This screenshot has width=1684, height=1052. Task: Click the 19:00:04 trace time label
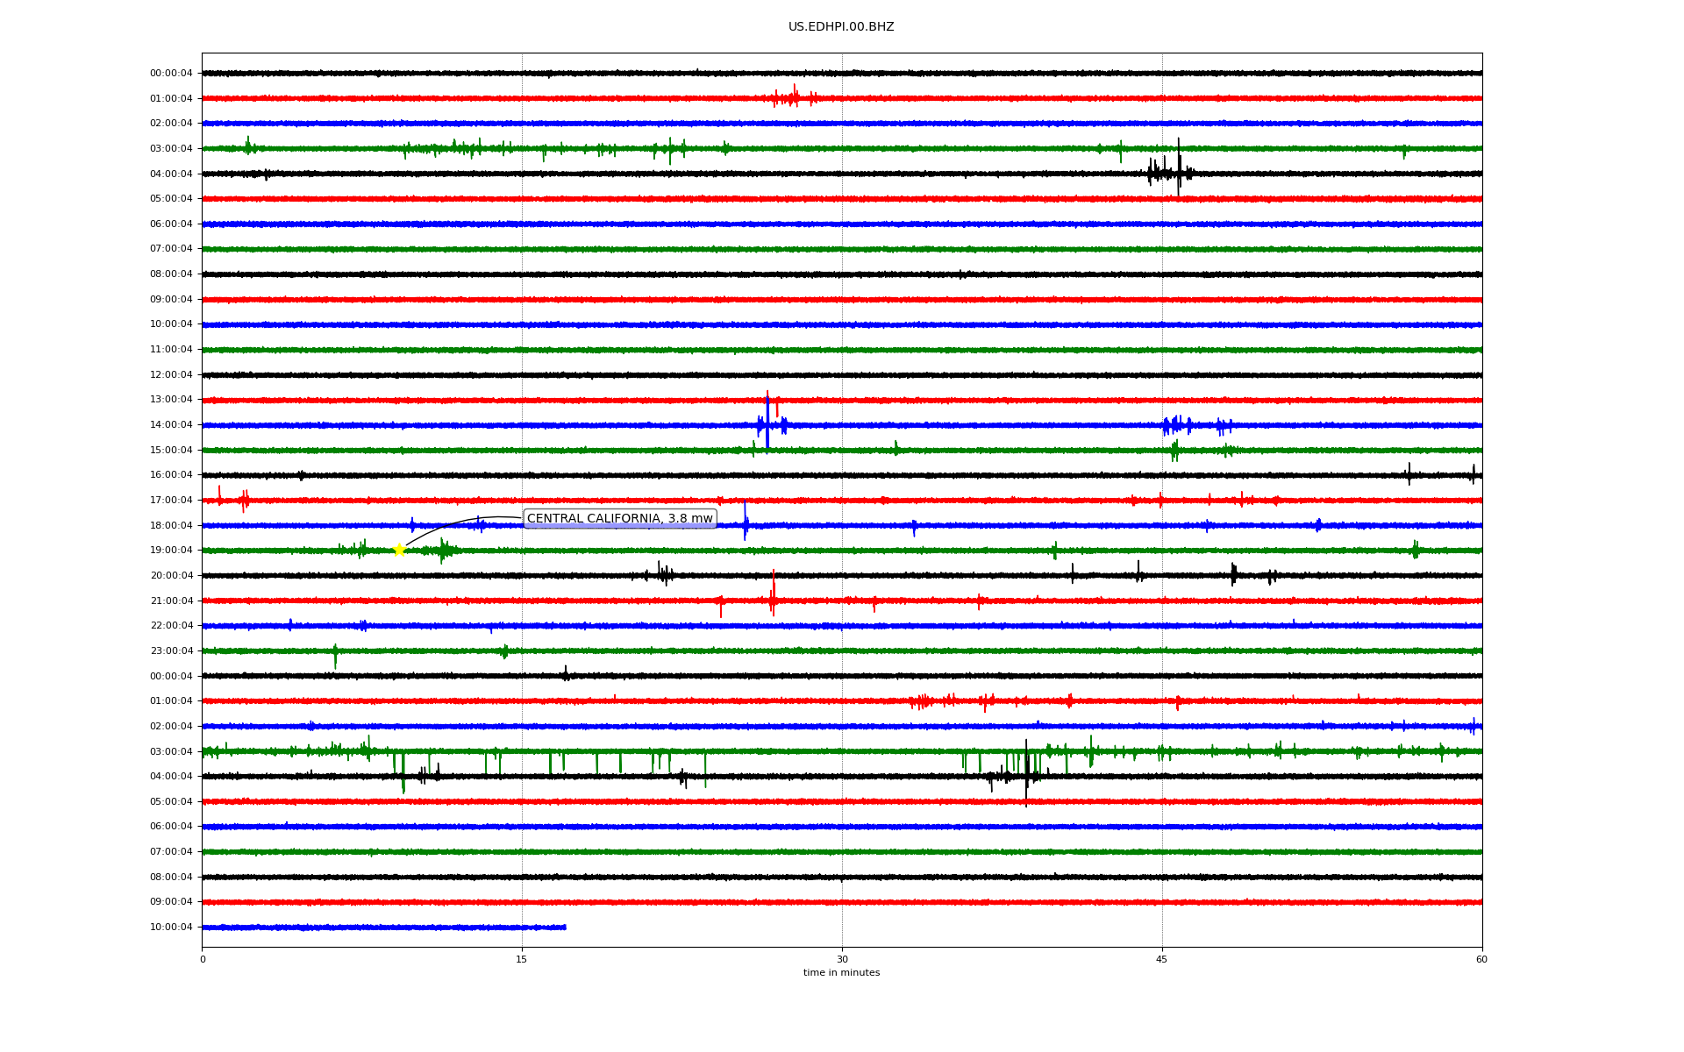[171, 551]
